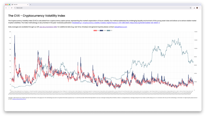Image resolution: width=206 pixels, height=117 pixels.
Task: Toggle the BTC series in chart legend
Action: (x=110, y=31)
